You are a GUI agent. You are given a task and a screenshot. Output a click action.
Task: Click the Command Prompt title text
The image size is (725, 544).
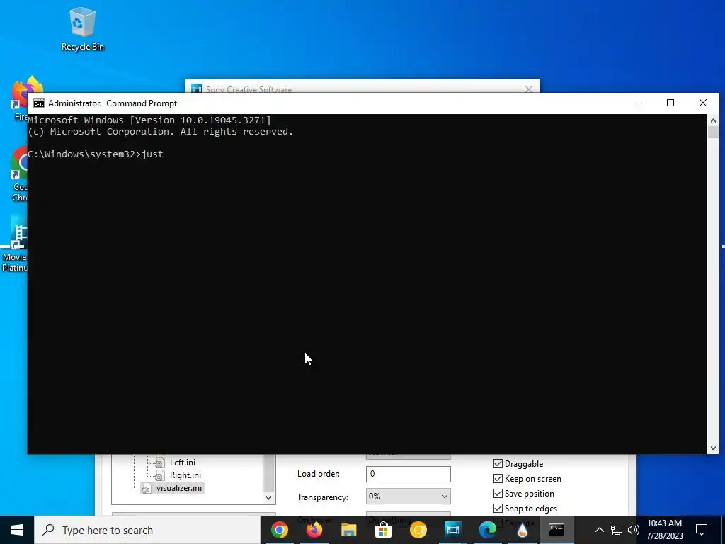[113, 103]
